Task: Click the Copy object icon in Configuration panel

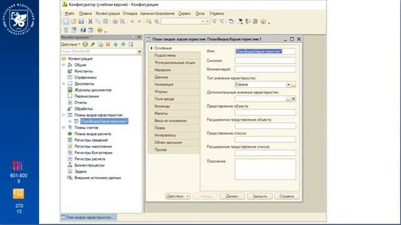Action: click(100, 44)
